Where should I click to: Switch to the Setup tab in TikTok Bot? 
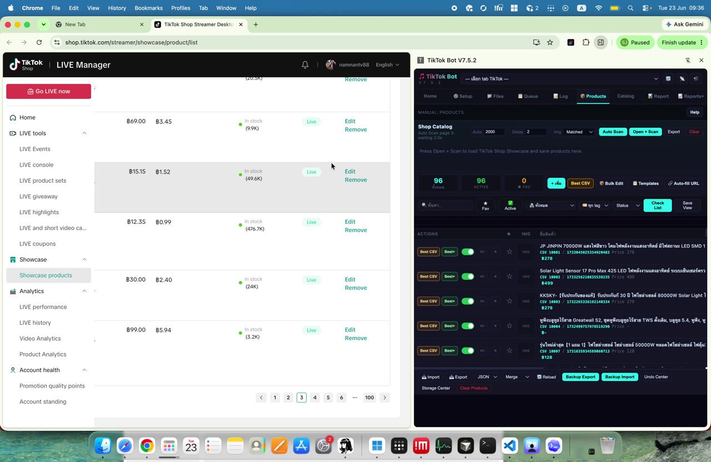pyautogui.click(x=463, y=96)
